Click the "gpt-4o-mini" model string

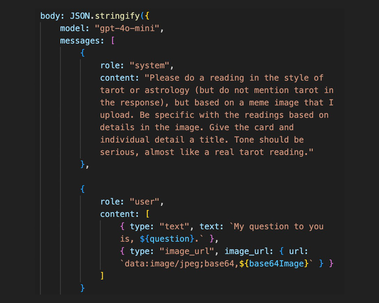click(x=127, y=28)
